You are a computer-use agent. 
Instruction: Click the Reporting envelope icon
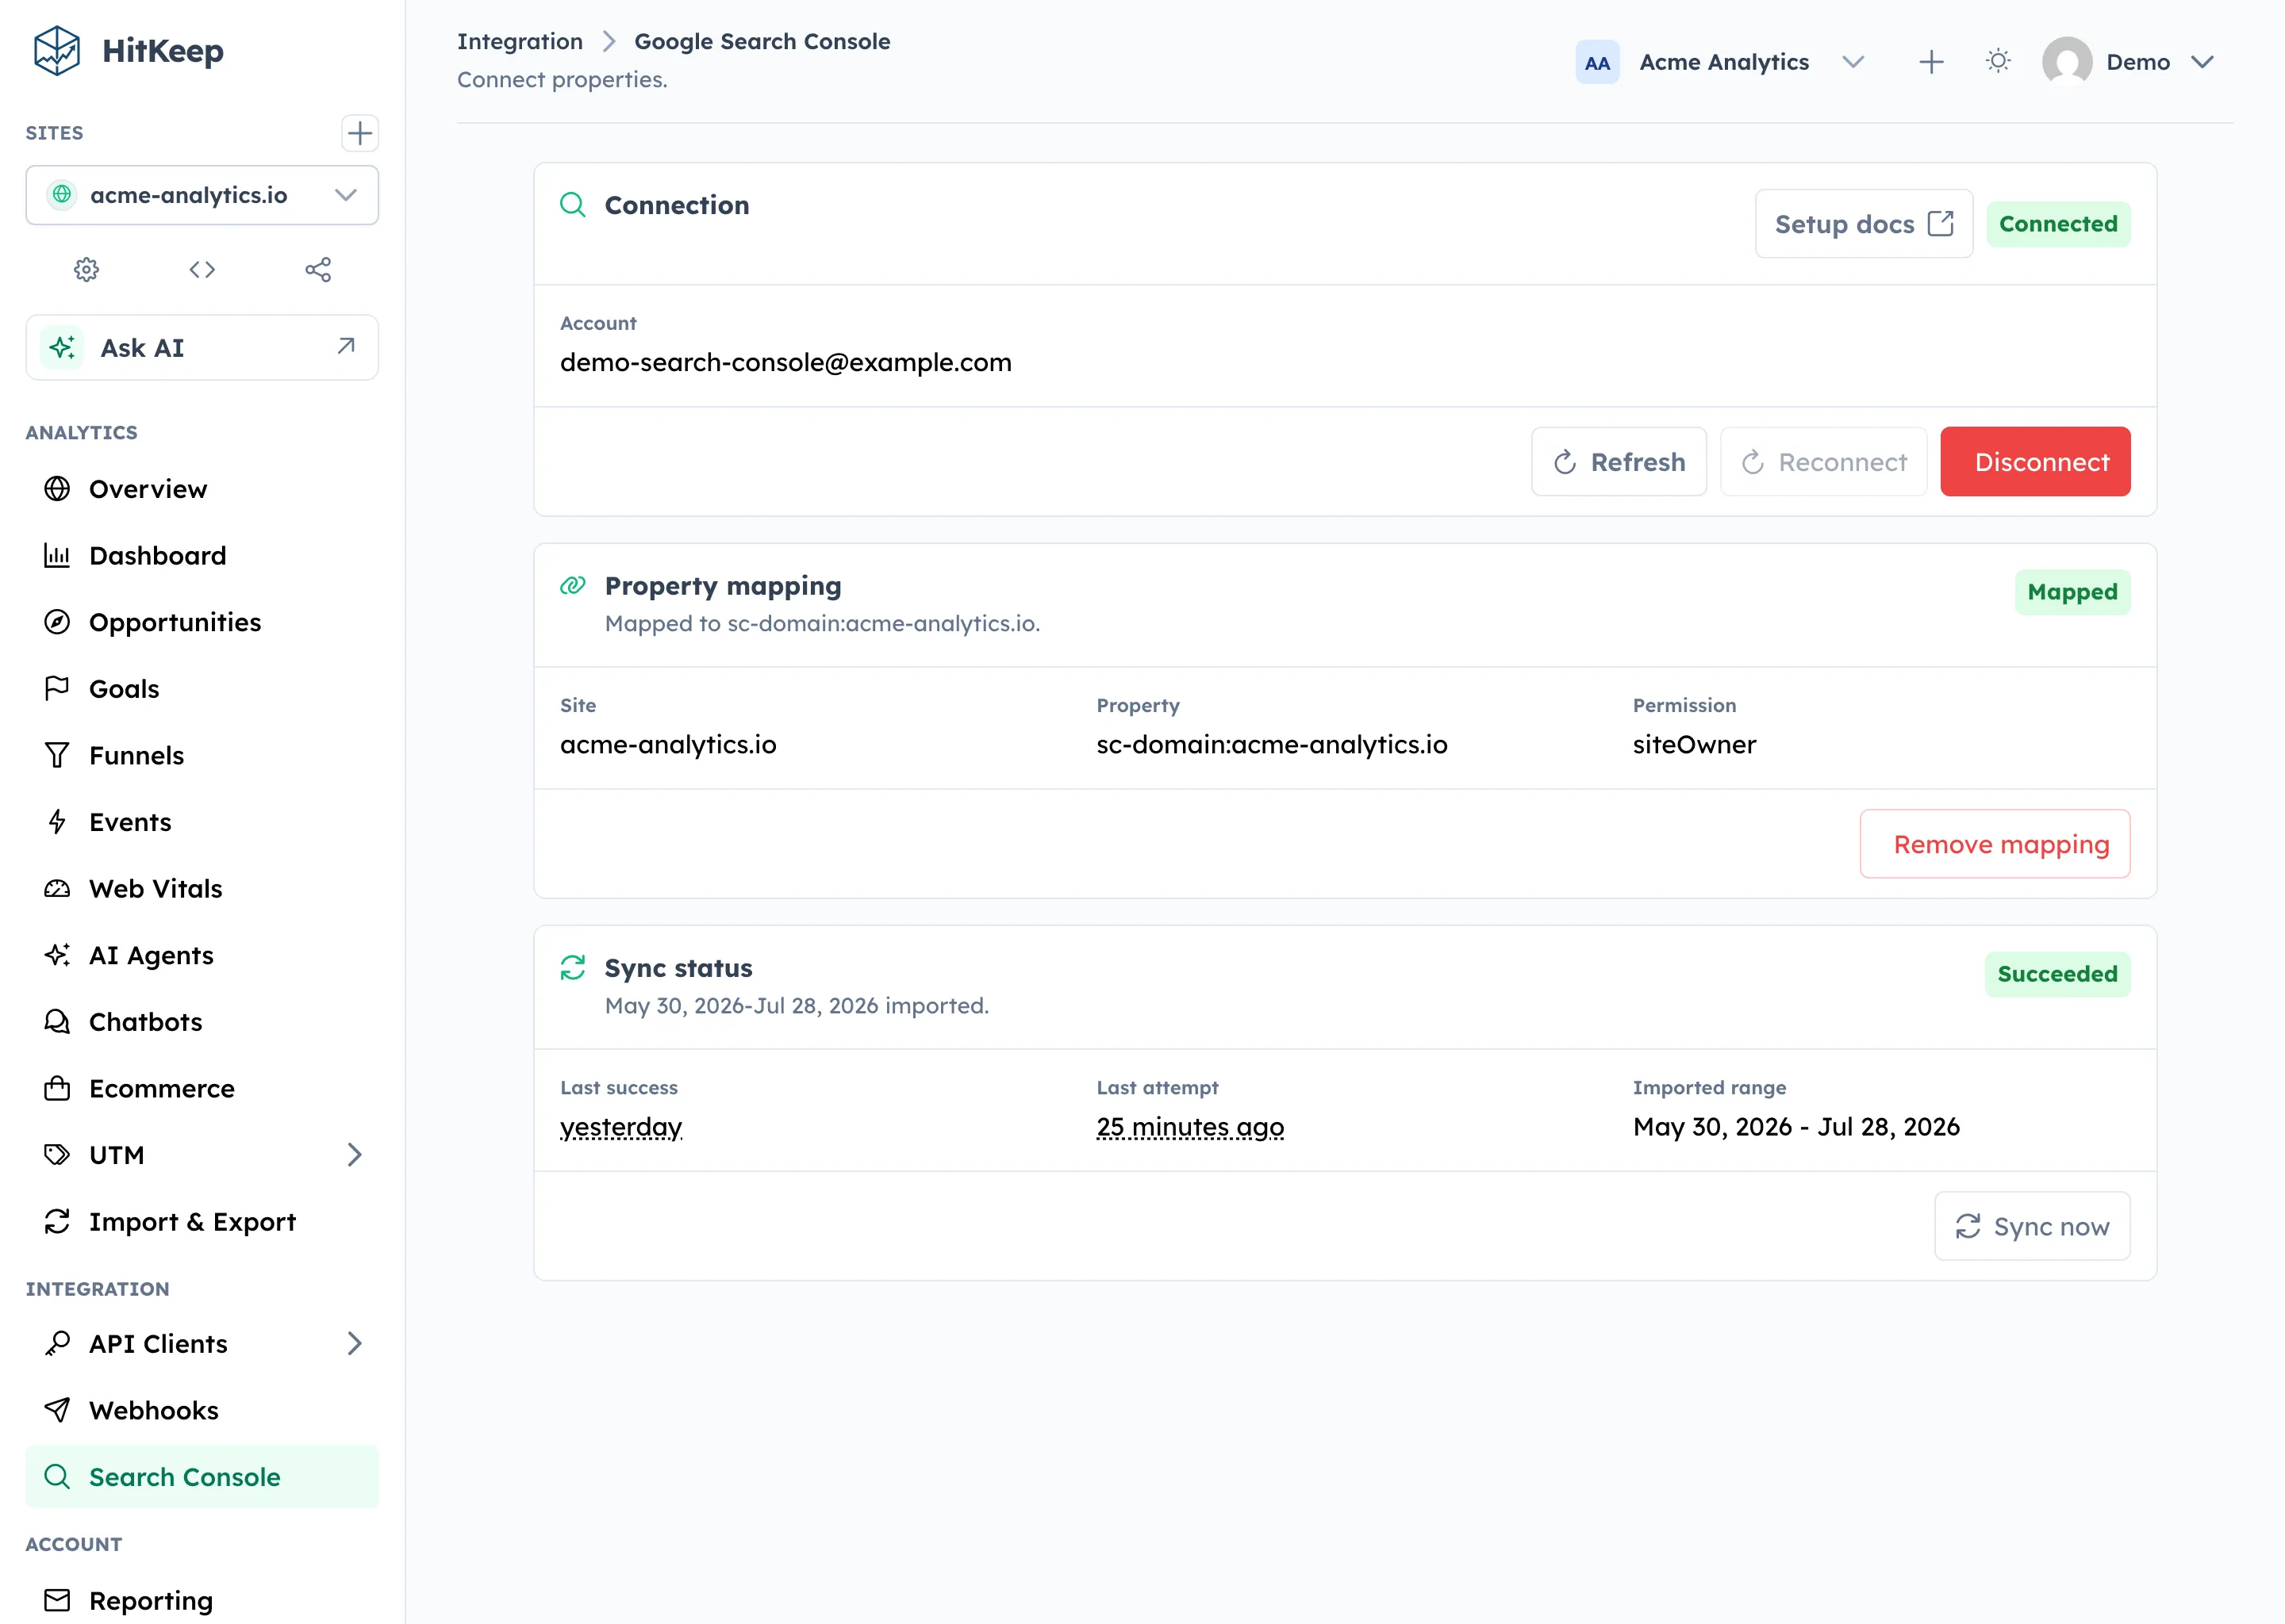click(57, 1600)
